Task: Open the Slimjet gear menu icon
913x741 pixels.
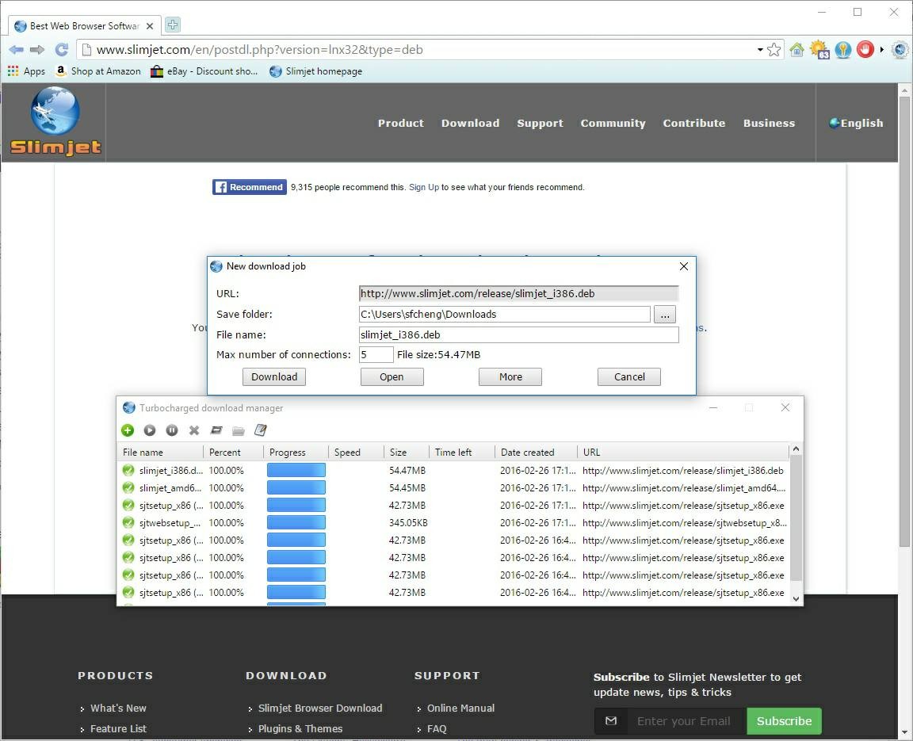Action: coord(900,49)
